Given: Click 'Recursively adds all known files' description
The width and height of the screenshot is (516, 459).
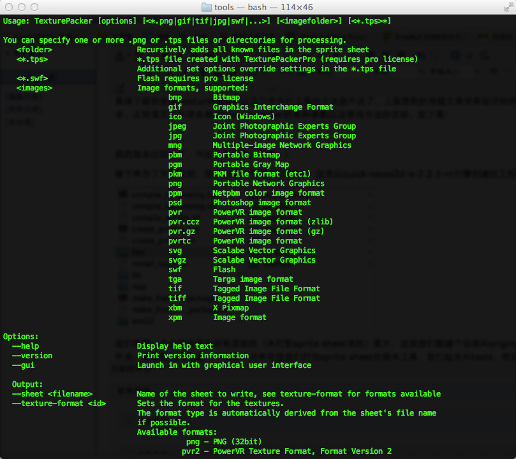Looking at the screenshot, I should (x=253, y=50).
